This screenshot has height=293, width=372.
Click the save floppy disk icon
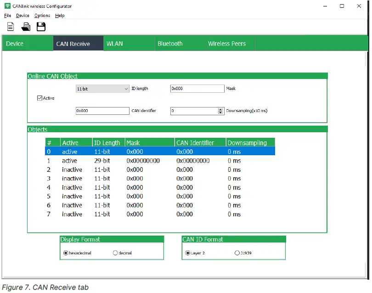[x=41, y=27]
